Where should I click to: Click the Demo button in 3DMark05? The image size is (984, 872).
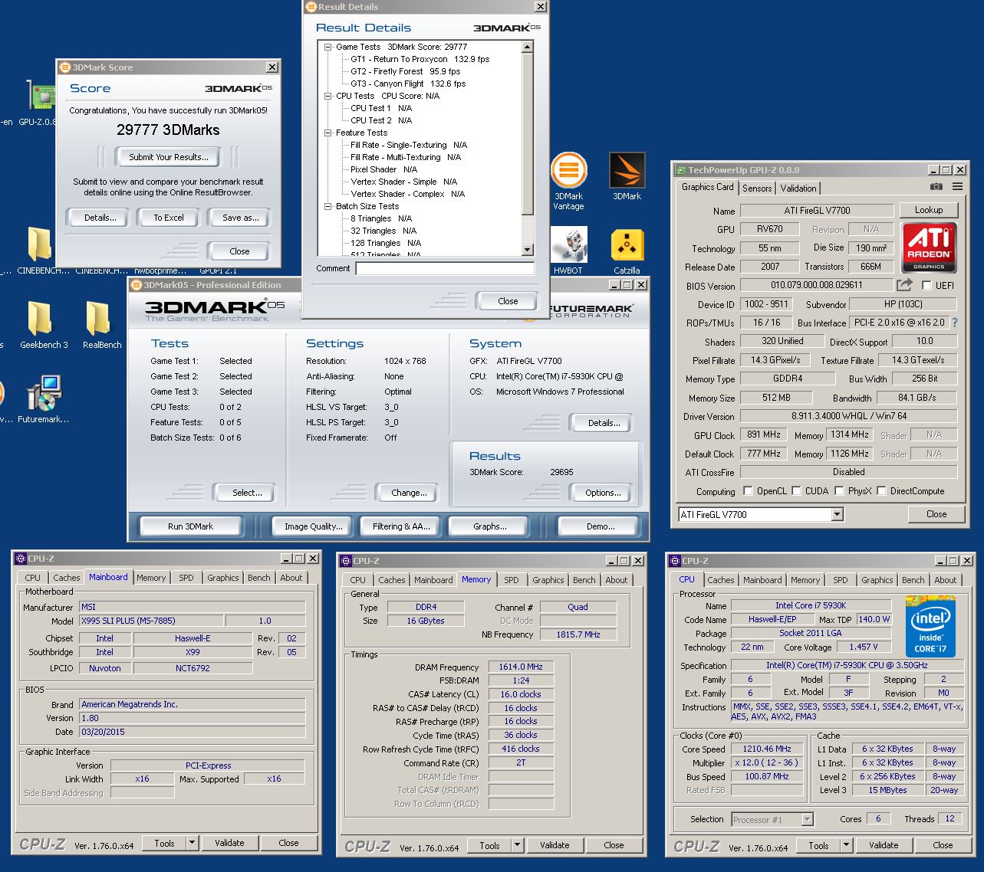pyautogui.click(x=600, y=526)
